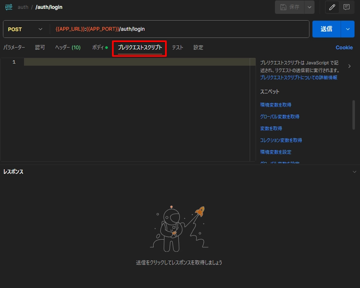The height and width of the screenshot is (288, 360).
Task: Insert the コレクション変数を取得 snippet
Action: [281, 140]
